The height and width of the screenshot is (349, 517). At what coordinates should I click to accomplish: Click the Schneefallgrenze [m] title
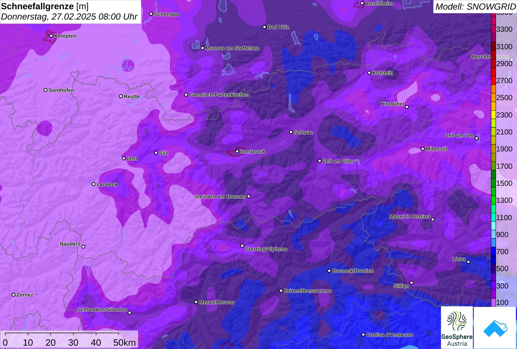[x=45, y=6]
